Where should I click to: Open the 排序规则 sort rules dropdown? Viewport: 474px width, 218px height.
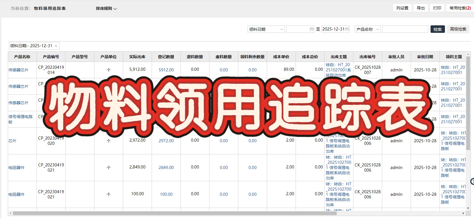[106, 9]
